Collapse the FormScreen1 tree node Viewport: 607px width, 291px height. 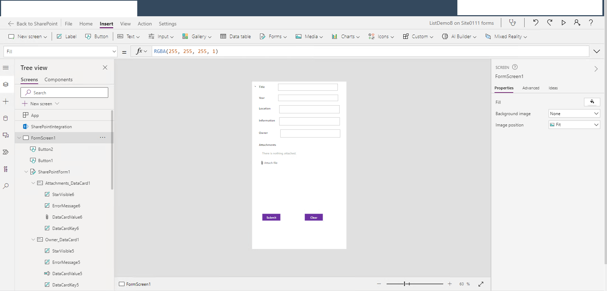pos(19,138)
